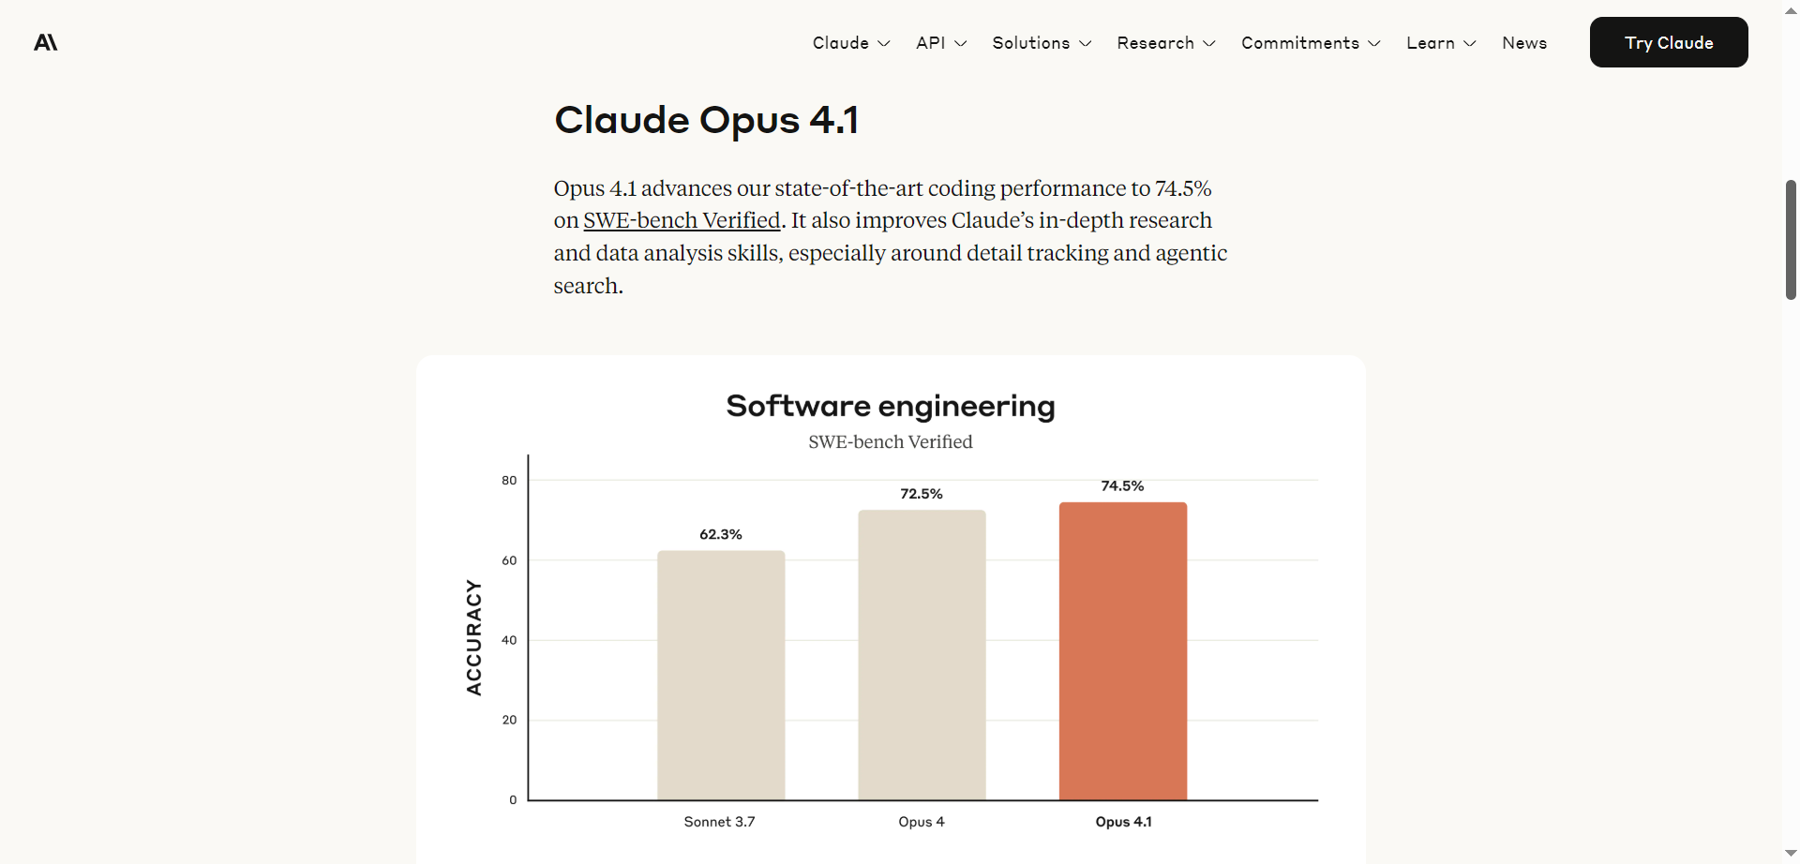Open the Commitments navigation menu
This screenshot has height=864, width=1800.
(x=1311, y=43)
